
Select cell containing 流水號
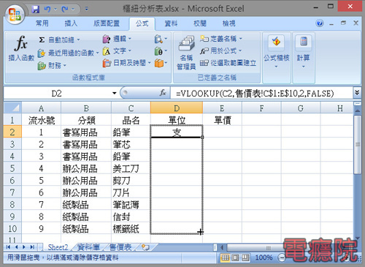[x=41, y=120]
